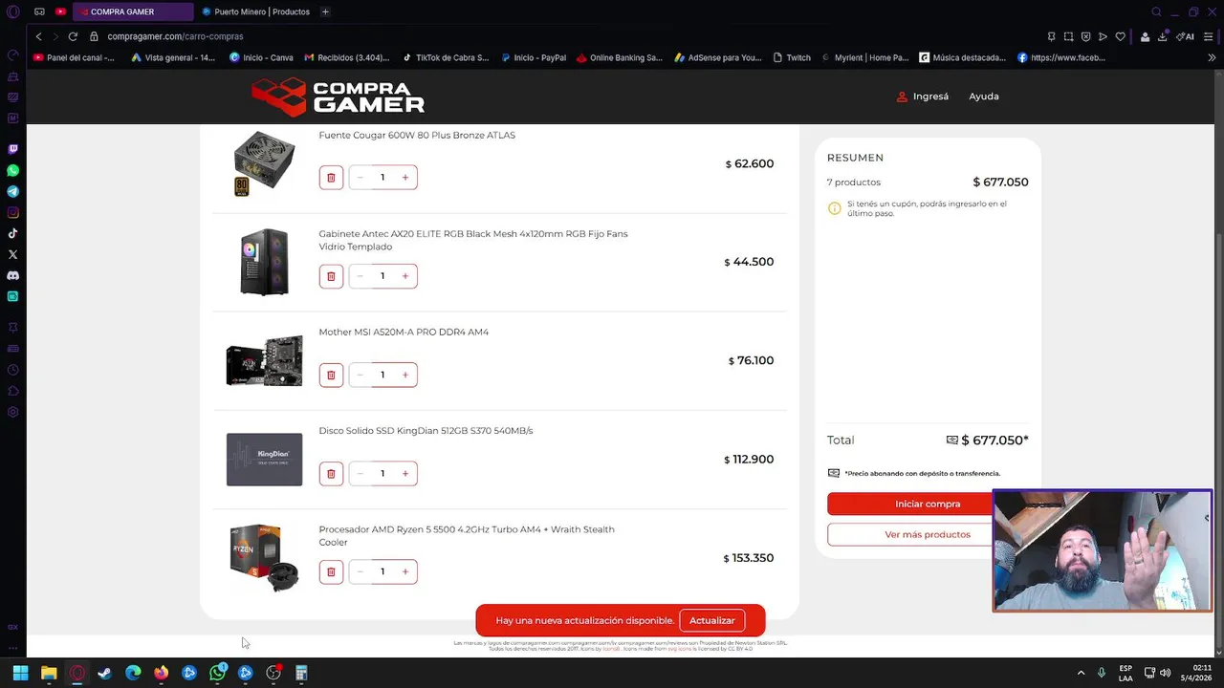The height and width of the screenshot is (688, 1224).
Task: Open Easy Setup menu icon
Action: pyautogui.click(x=1210, y=36)
